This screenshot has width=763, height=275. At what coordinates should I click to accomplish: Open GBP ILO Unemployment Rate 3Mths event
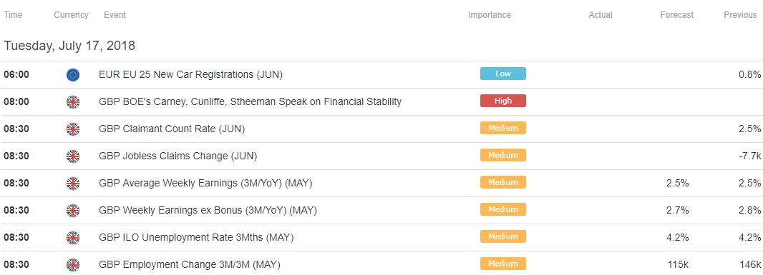[196, 238]
